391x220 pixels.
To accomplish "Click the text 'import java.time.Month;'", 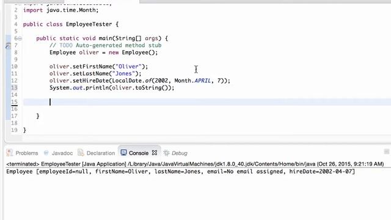I will (61, 10).
